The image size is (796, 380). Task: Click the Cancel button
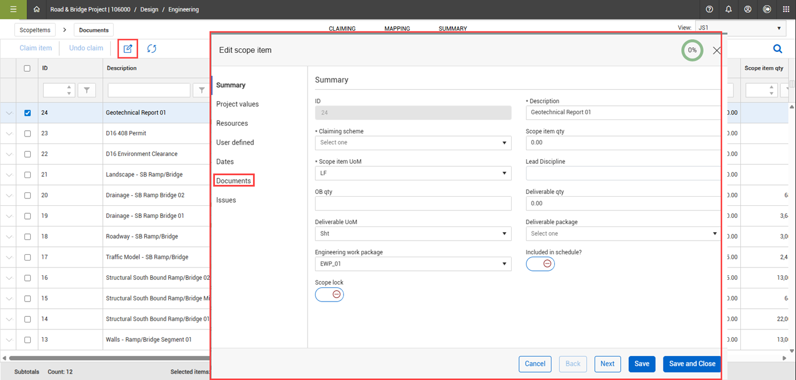point(535,364)
